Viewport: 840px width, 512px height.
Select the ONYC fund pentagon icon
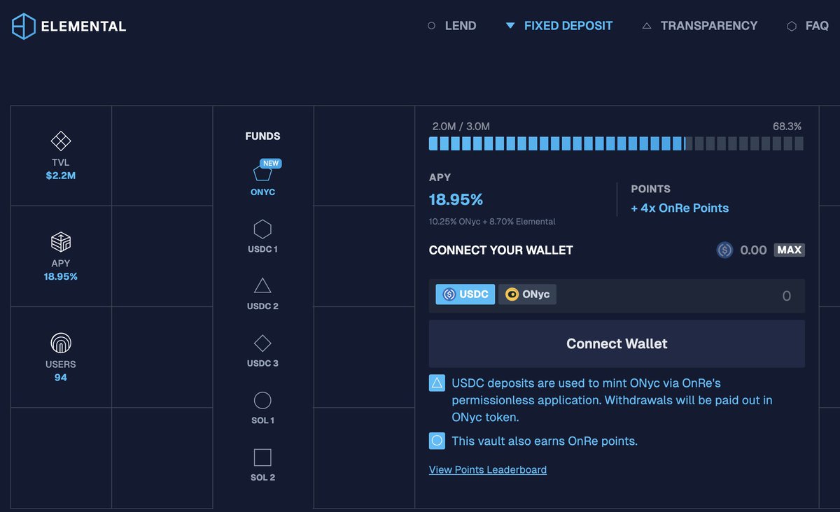pos(262,171)
